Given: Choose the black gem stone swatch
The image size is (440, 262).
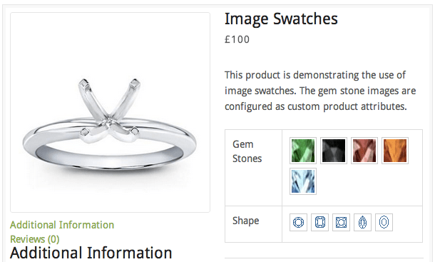Looking at the screenshot, I should pyautogui.click(x=334, y=151).
